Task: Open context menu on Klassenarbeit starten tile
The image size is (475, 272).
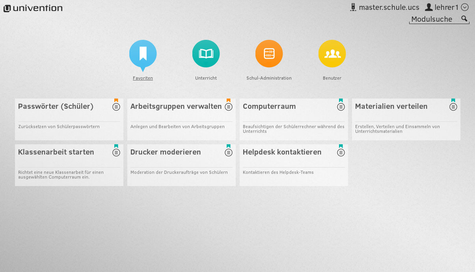Action: (x=116, y=153)
